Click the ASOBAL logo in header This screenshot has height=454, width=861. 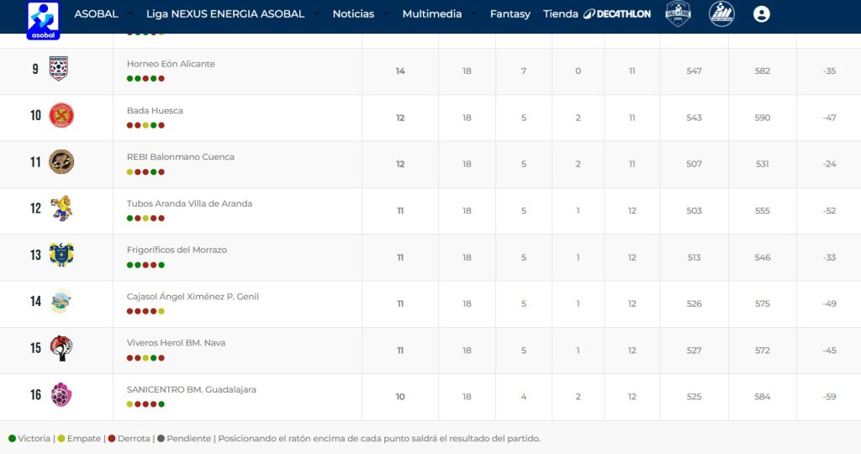pos(43,19)
